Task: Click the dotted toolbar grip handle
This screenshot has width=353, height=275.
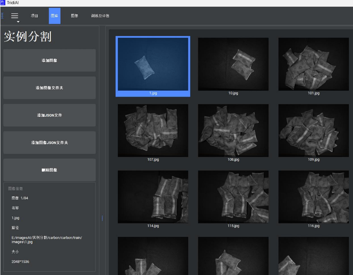Action: pos(2,16)
